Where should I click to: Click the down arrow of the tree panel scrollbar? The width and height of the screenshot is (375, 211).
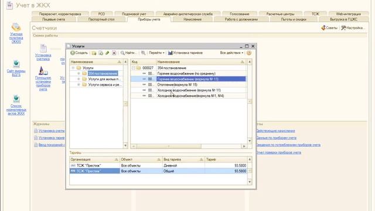(125, 145)
